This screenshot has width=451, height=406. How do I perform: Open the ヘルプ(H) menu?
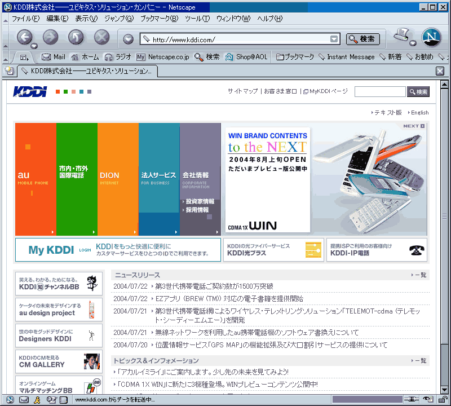(270, 19)
